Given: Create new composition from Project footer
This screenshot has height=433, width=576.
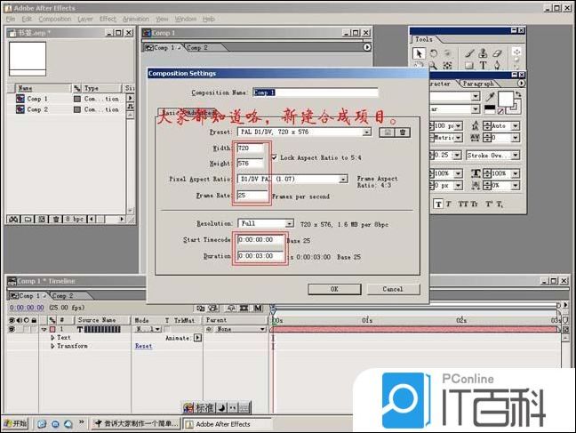Looking at the screenshot, I should [42, 220].
